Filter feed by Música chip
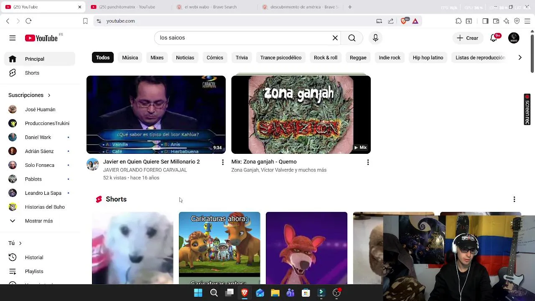The width and height of the screenshot is (535, 301). [130, 58]
